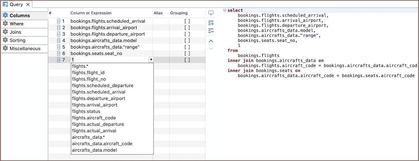Close the Query tab
This screenshot has height=161, width=419.
coord(28,5)
